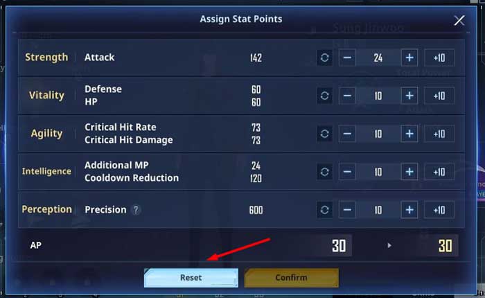Image resolution: width=485 pixels, height=298 pixels.
Task: Reset Perception points with refresh icon
Action: point(324,210)
